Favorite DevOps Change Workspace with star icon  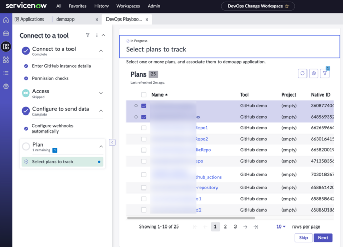287,6
